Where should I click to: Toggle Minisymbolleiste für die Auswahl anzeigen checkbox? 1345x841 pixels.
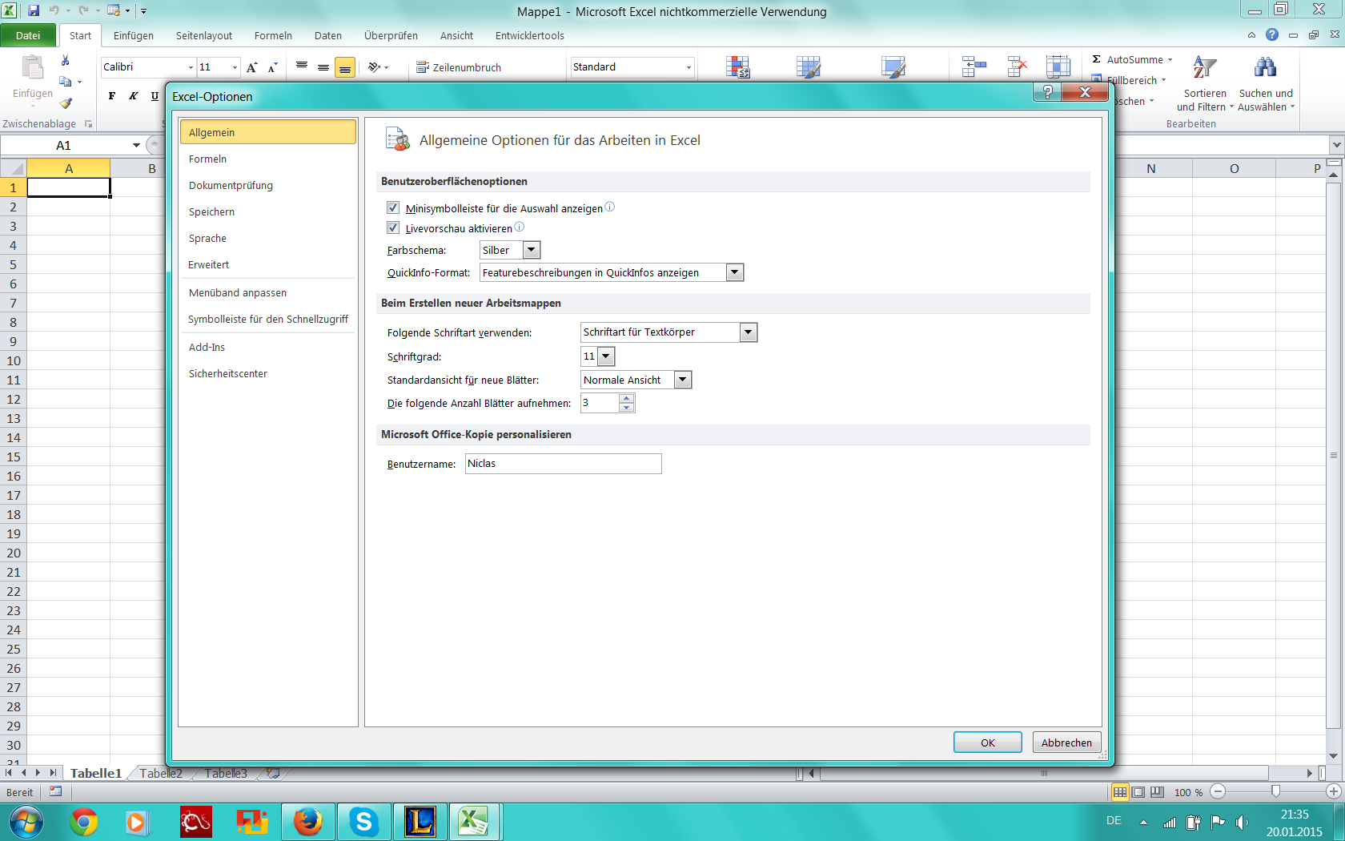point(393,208)
